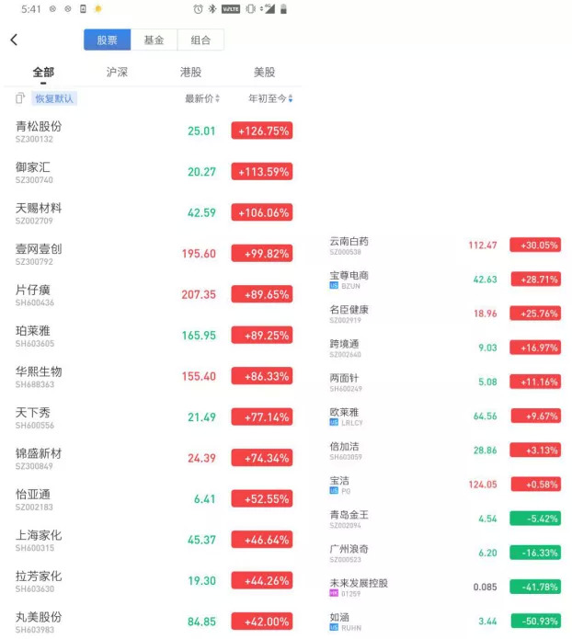Tap +30.05% change badge for 云南白药
This screenshot has height=639, width=572.
(535, 245)
